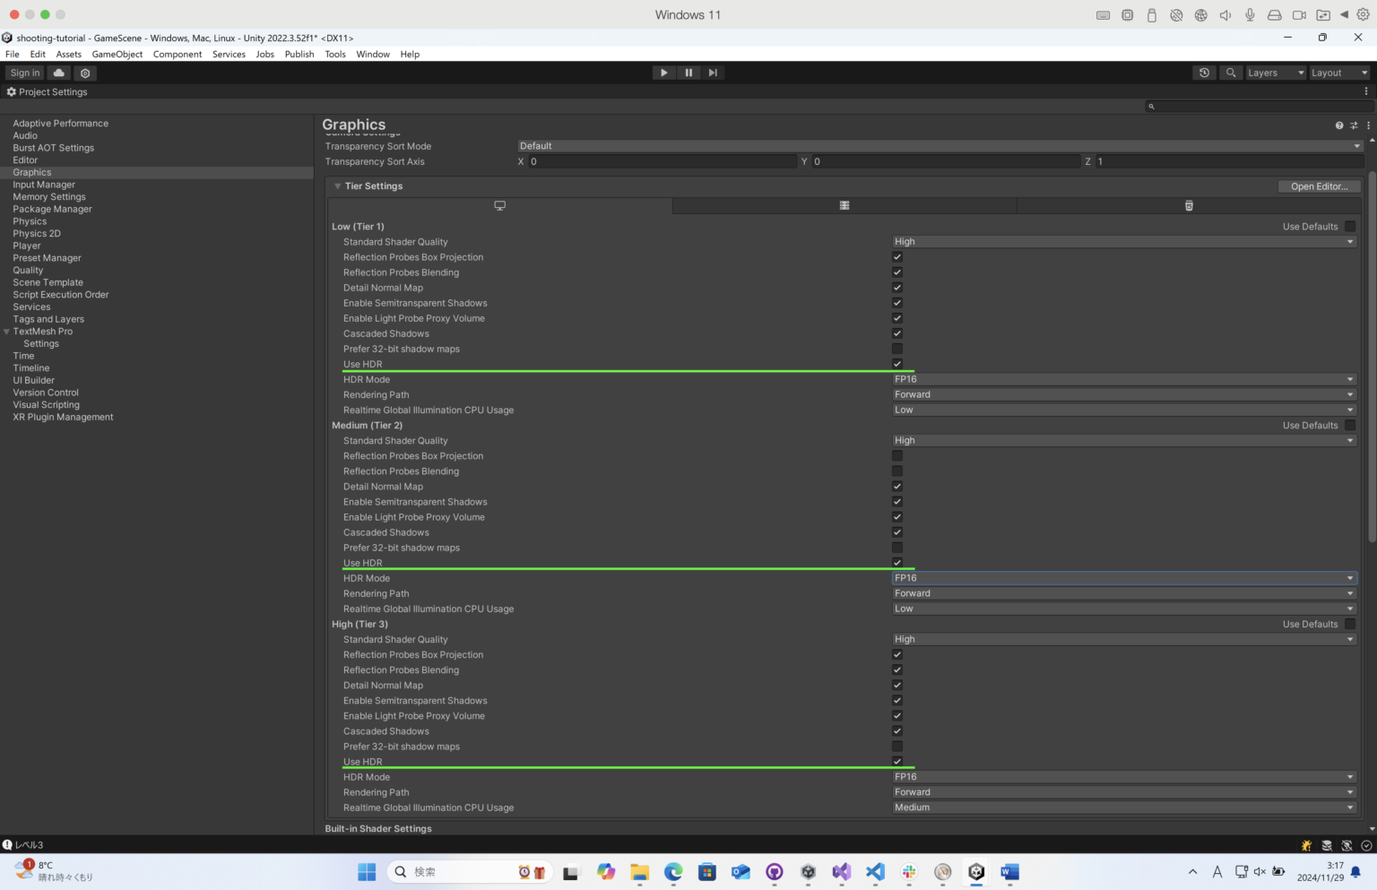1377x890 pixels.
Task: Click the cache server icon in status bar
Action: point(1327,844)
